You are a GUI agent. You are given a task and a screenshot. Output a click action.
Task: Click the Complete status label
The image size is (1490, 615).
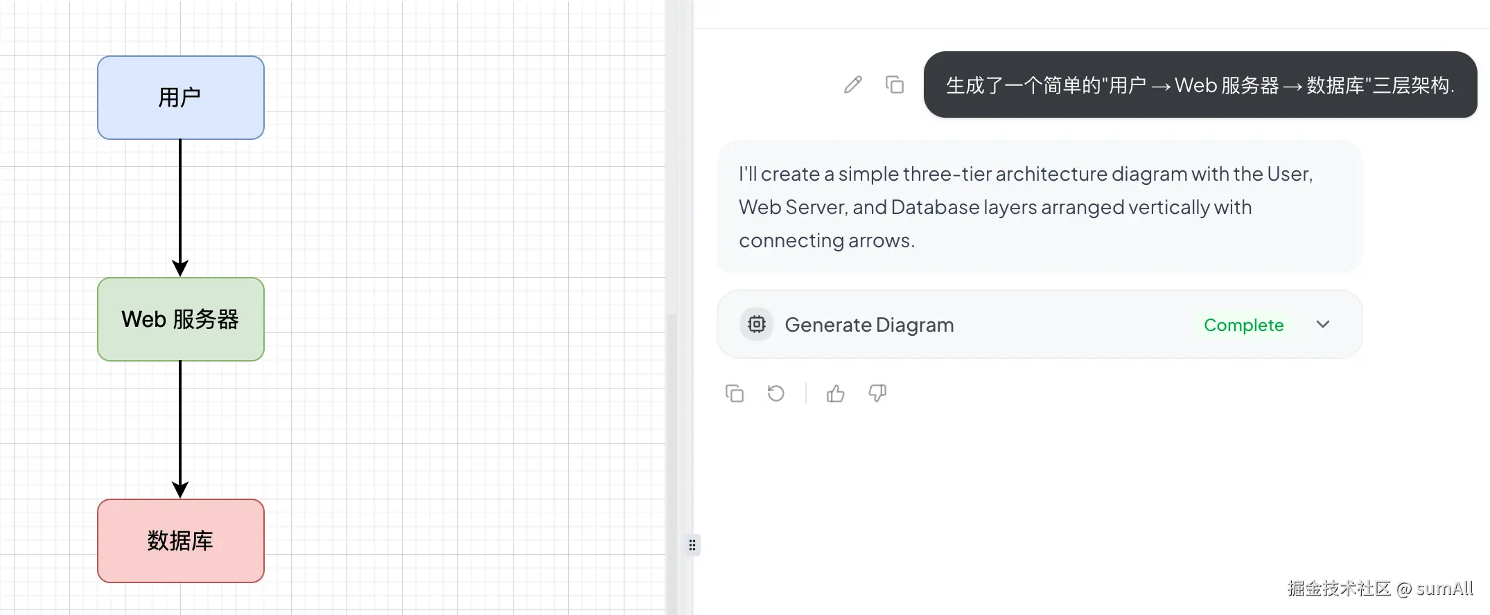(x=1244, y=325)
